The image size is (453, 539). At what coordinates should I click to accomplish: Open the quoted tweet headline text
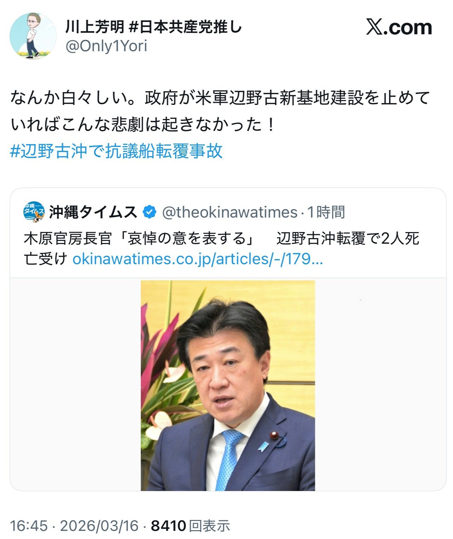[x=221, y=249]
